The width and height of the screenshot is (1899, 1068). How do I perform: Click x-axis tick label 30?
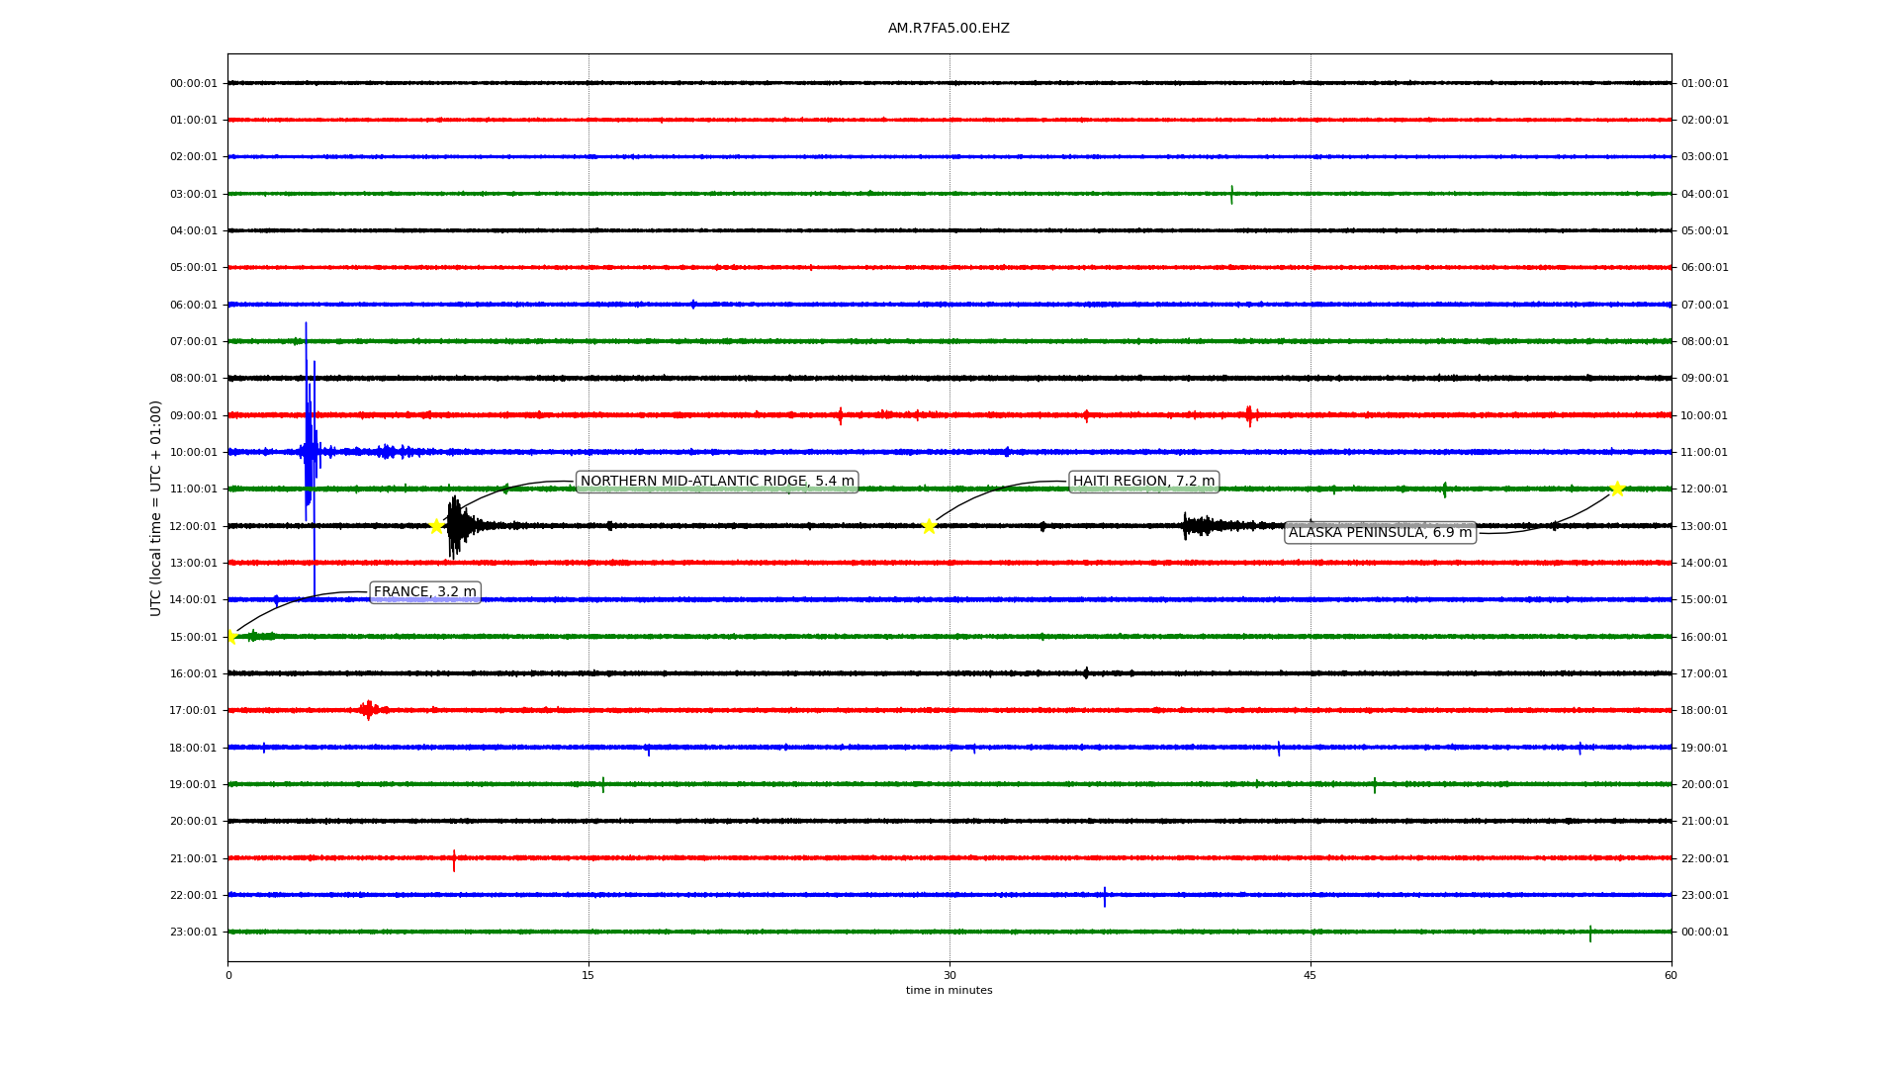pos(949,976)
